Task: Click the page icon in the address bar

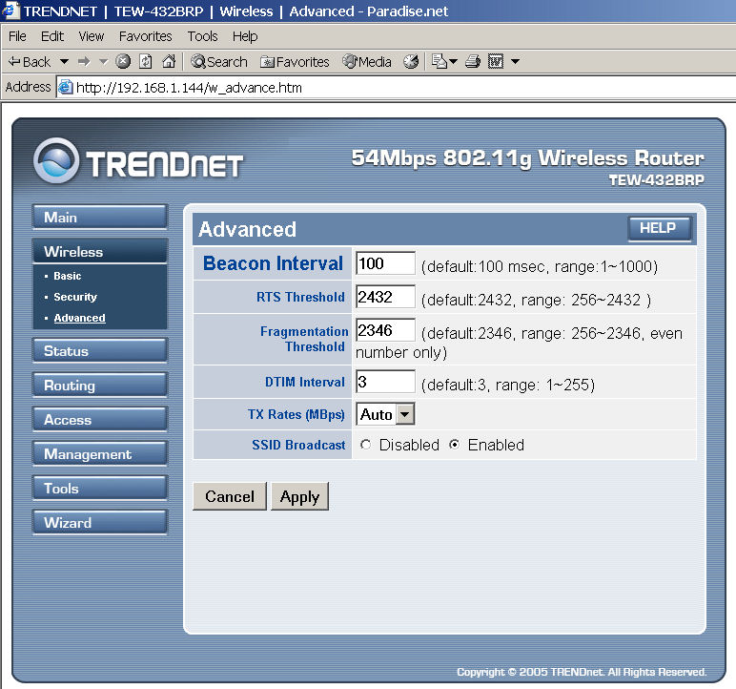Action: (x=66, y=88)
